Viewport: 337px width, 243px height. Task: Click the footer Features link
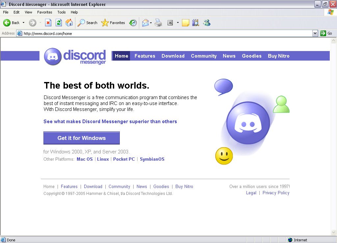(69, 186)
